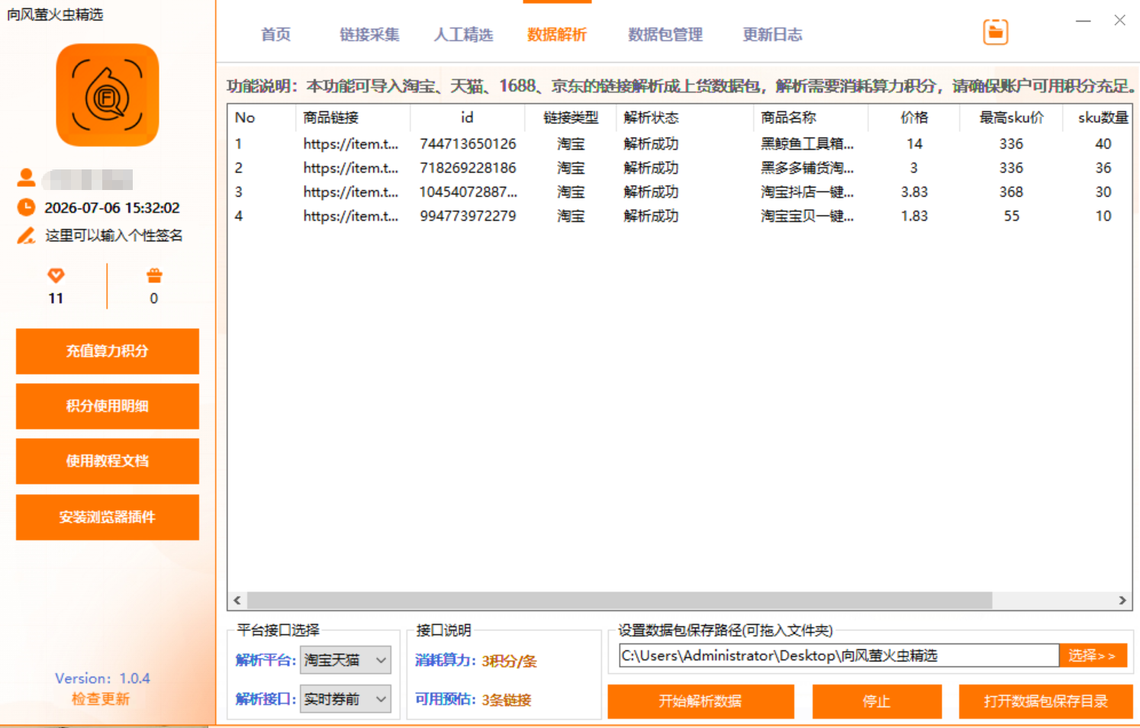The image size is (1140, 728).
Task: Click the clock icon beside the date
Action: point(26,207)
